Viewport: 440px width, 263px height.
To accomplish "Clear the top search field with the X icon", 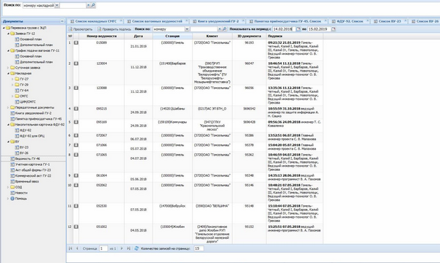I will point(88,5).
